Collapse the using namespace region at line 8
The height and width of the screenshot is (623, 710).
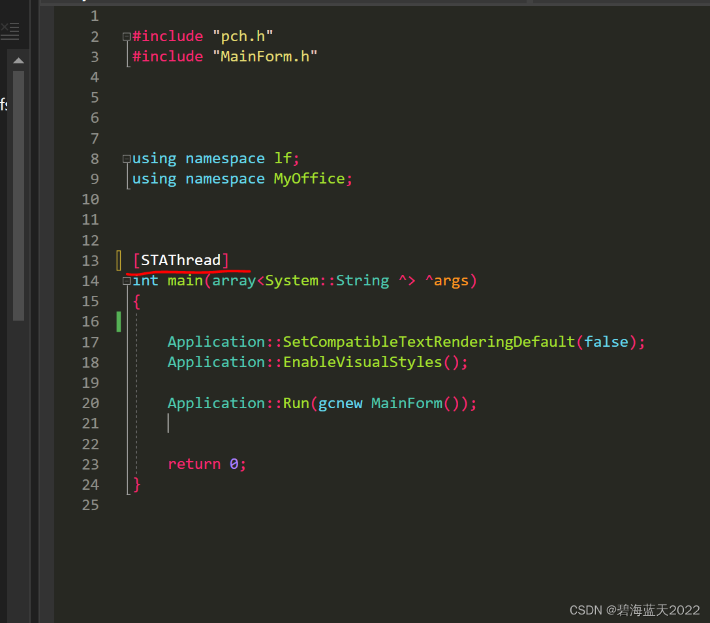(x=125, y=158)
